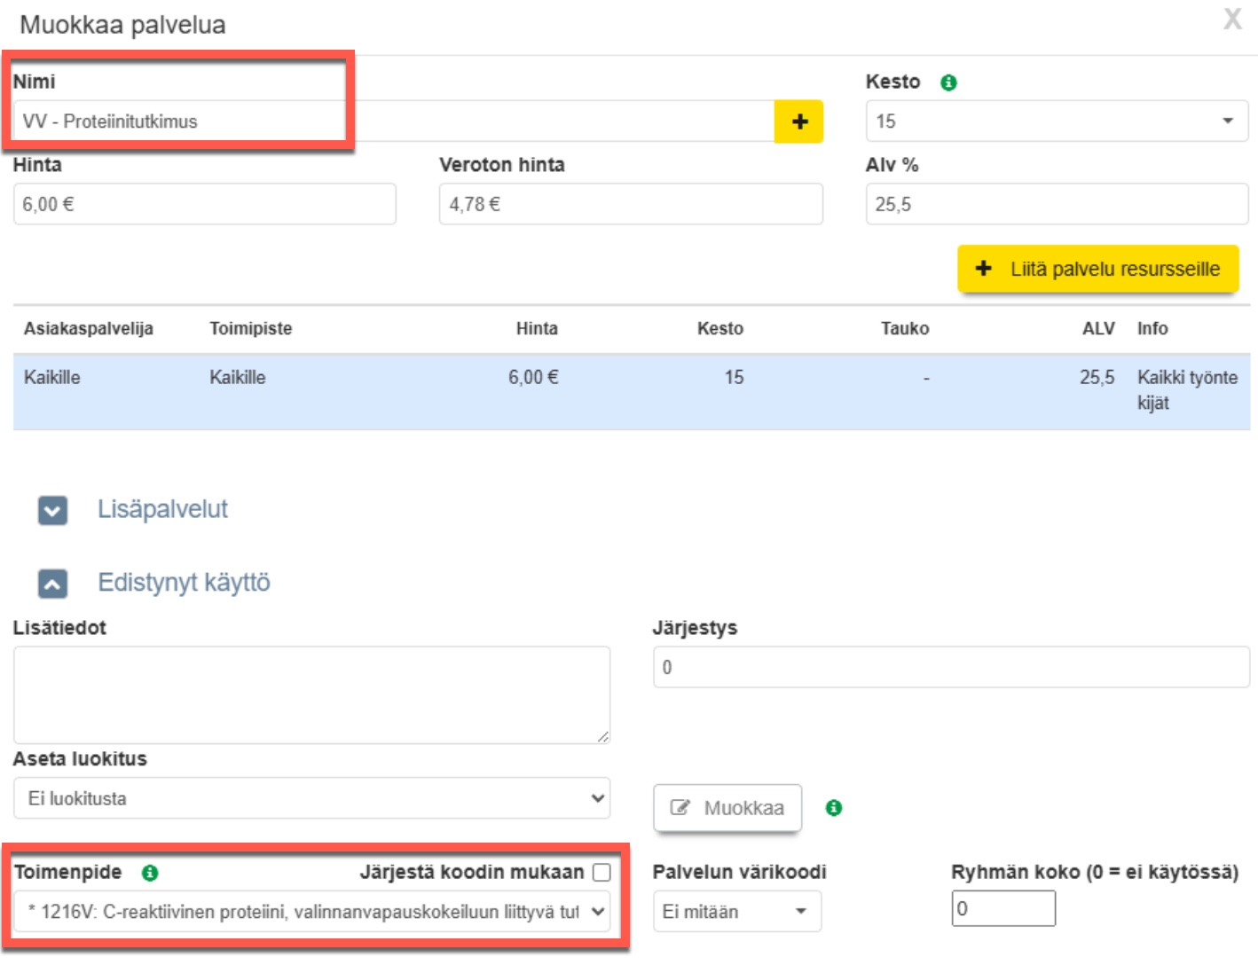Open the Toimenpide procedure dropdown

coord(311,912)
